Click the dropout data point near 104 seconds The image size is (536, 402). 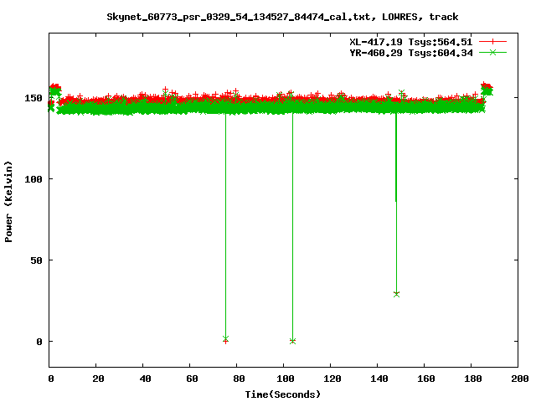coord(292,341)
